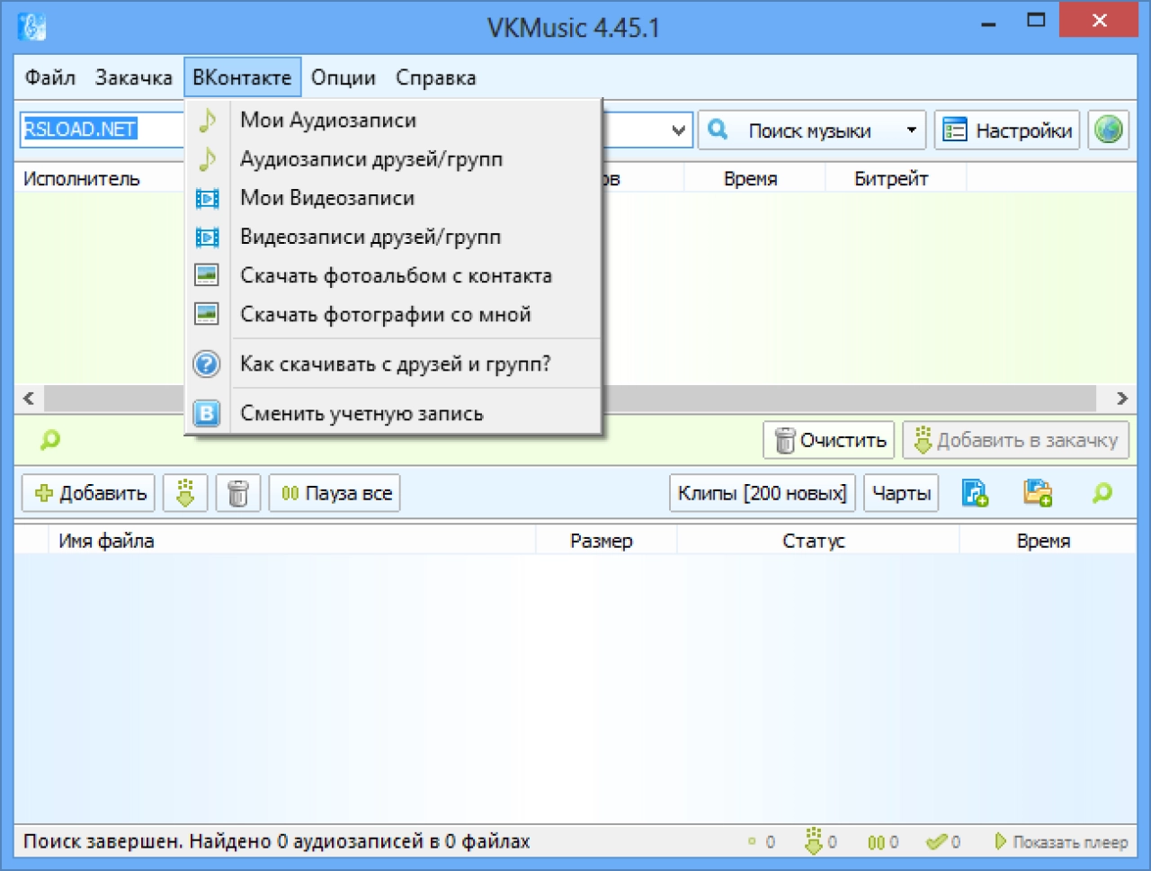1151x871 pixels.
Task: Click the add music file icon
Action: 975,492
